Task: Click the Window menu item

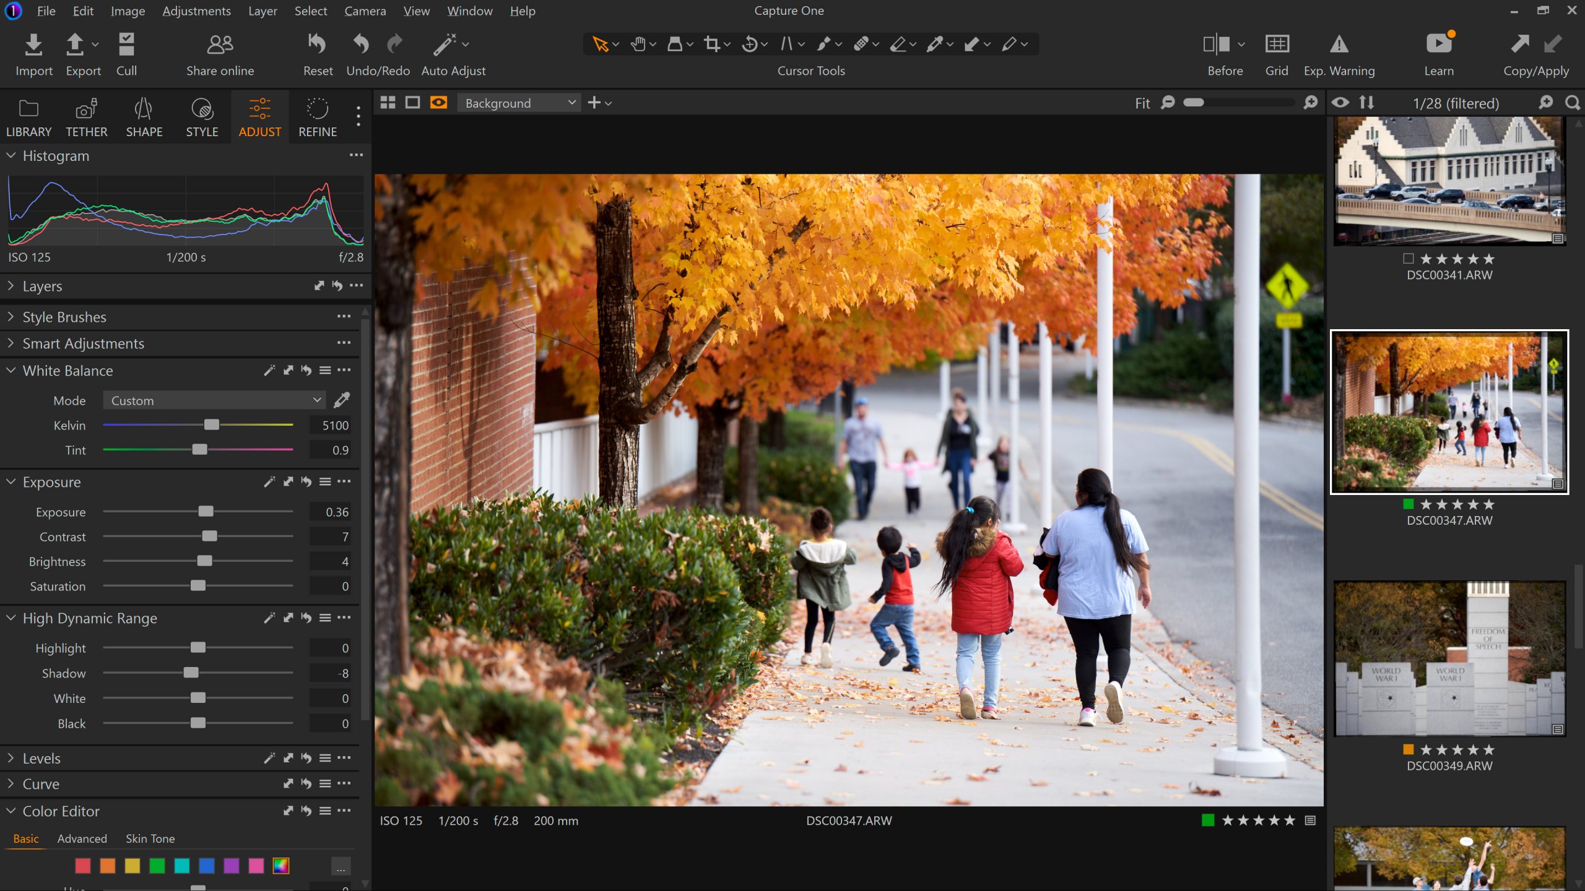Action: 469,11
